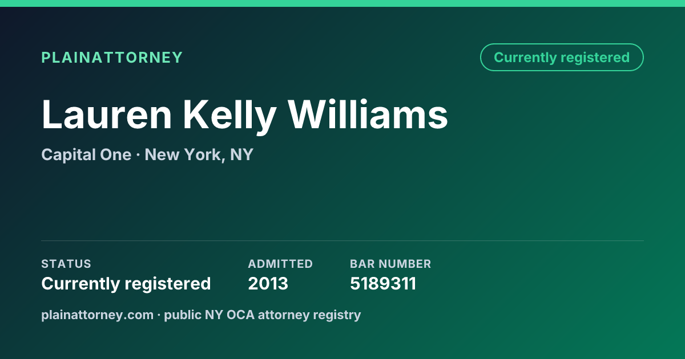The image size is (685, 359).
Task: Click the green accent bar at top
Action: 342,3
